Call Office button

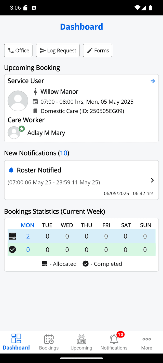click(x=18, y=51)
